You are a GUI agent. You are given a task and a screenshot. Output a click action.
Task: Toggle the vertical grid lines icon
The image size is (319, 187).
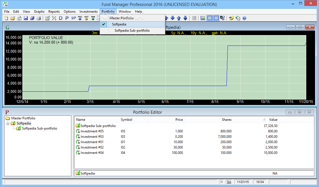[216, 18]
